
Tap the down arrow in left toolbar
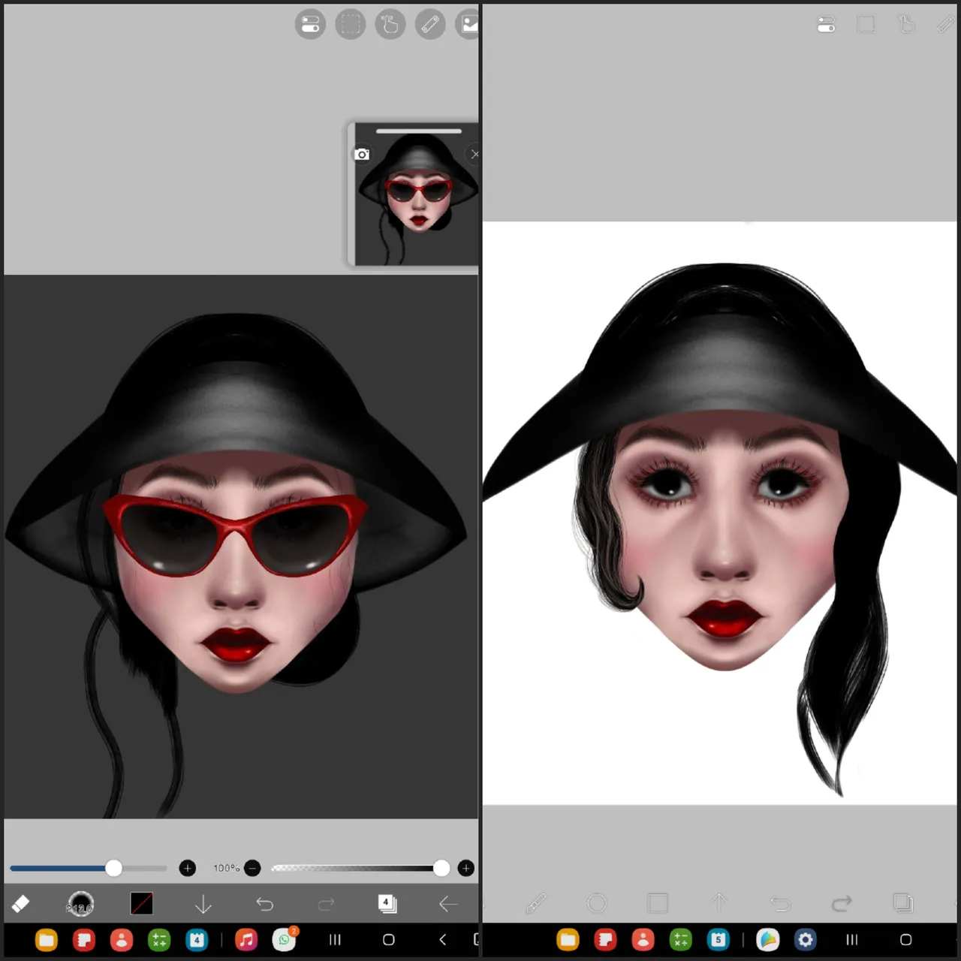(x=203, y=904)
